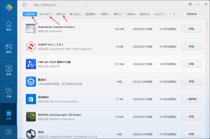Click the Autodesk Content Service title text
Image resolution: width=210 pixels, height=139 pixels.
click(x=56, y=27)
